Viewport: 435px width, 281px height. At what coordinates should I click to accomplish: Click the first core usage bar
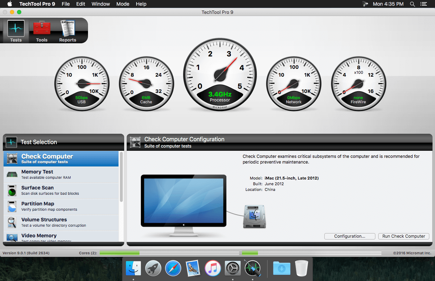(x=170, y=253)
